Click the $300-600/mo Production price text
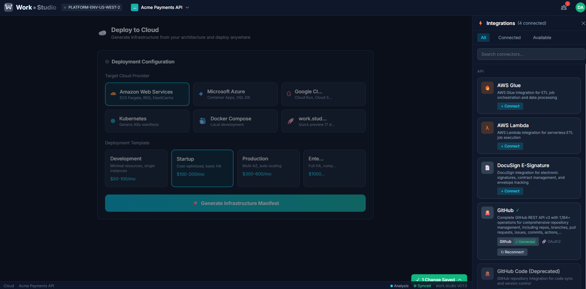 [257, 174]
